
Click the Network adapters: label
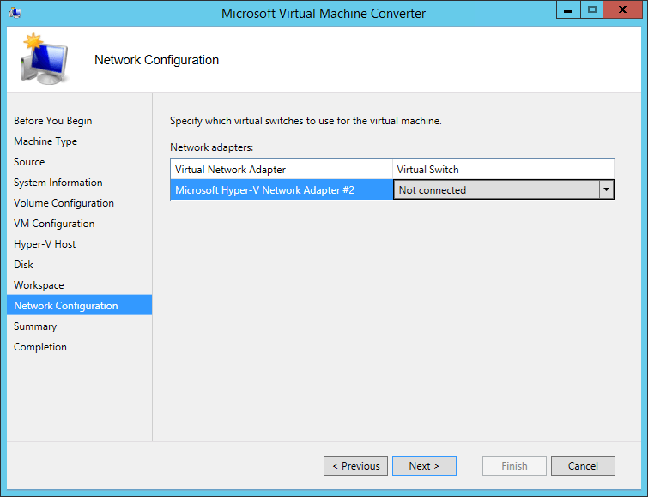pyautogui.click(x=212, y=147)
